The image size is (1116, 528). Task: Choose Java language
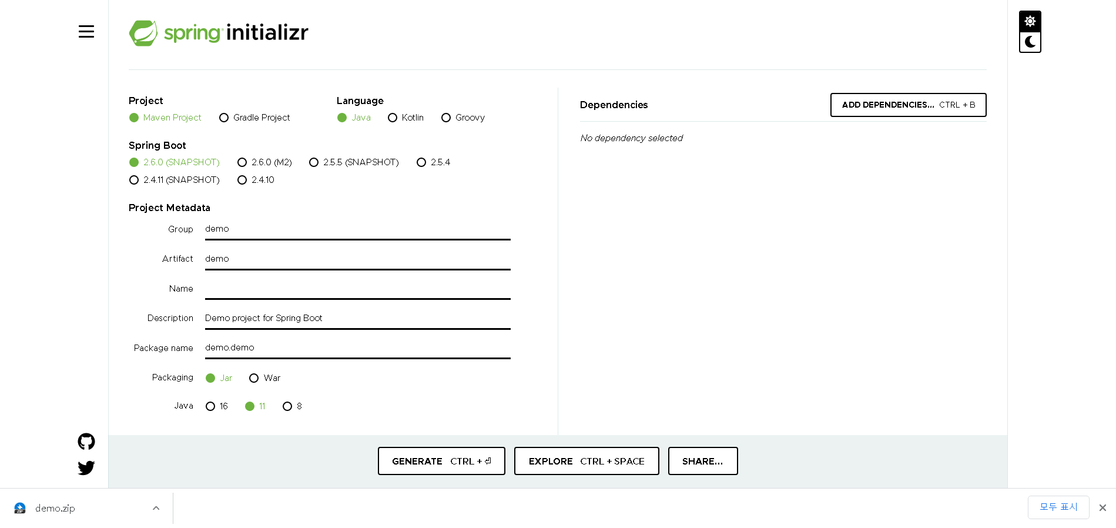point(354,118)
